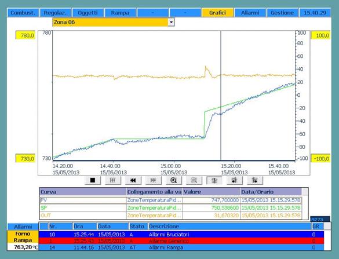Open the Allarmi tab in the top bar
The width and height of the screenshot is (339, 259).
coord(250,13)
